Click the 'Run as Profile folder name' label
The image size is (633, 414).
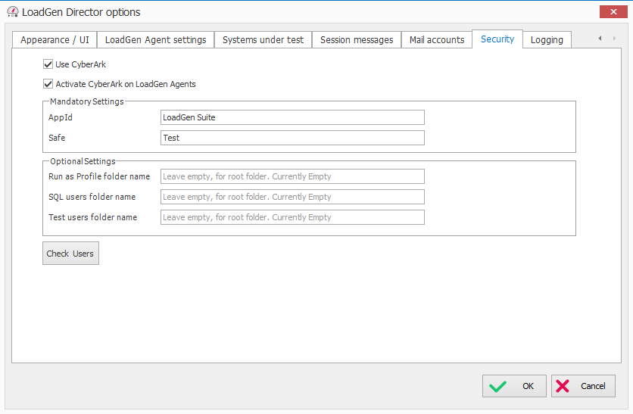99,176
